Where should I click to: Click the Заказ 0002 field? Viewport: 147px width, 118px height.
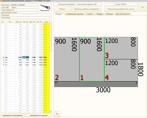point(19,8)
